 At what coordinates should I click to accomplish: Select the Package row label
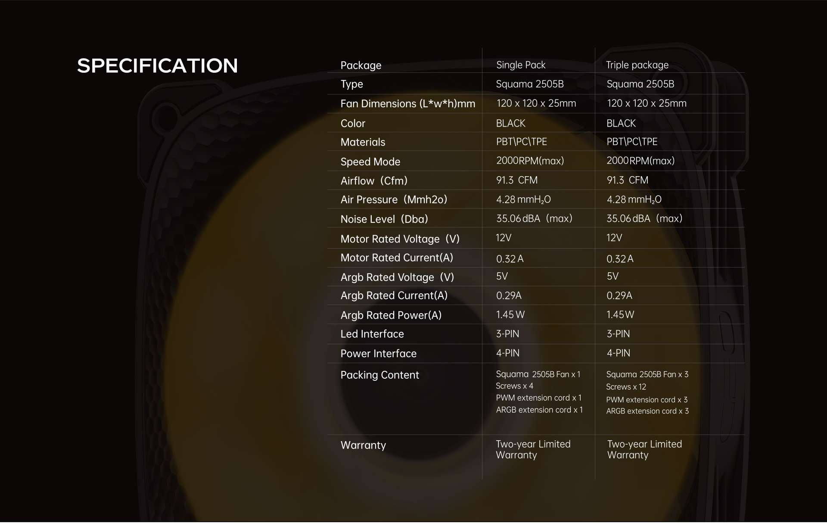coord(361,65)
